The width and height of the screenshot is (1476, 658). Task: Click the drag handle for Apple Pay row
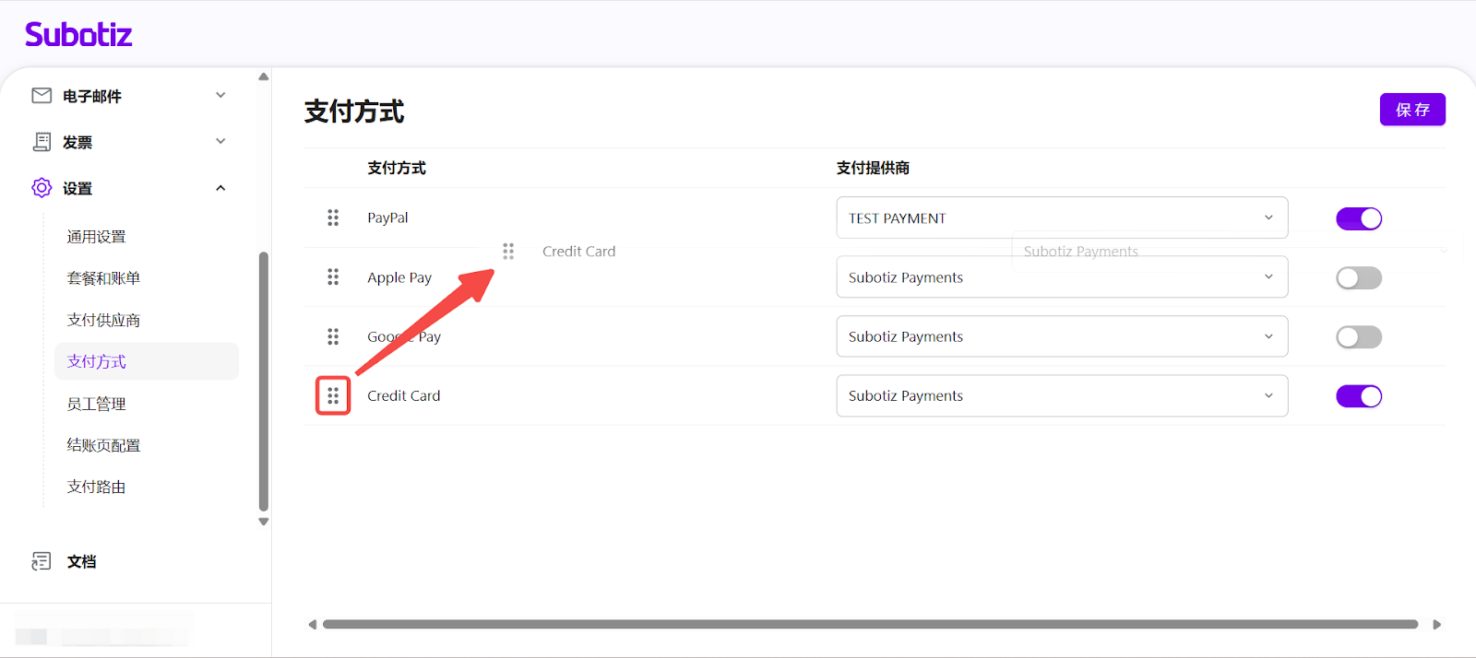[x=333, y=277]
